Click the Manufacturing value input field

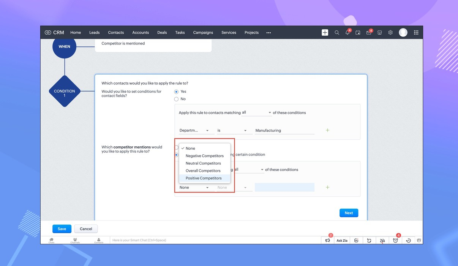[284, 131]
